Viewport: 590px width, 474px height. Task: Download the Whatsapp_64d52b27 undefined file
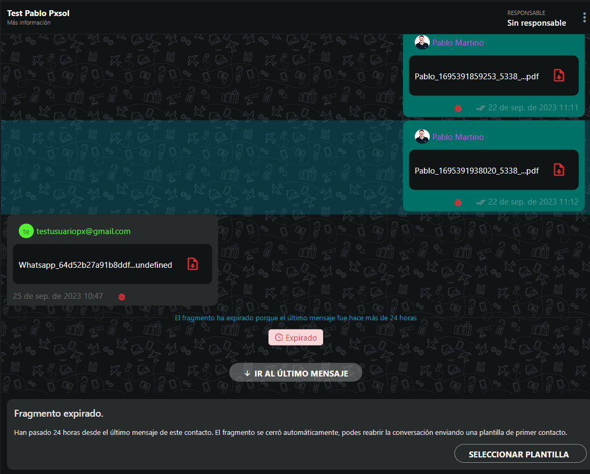(192, 264)
